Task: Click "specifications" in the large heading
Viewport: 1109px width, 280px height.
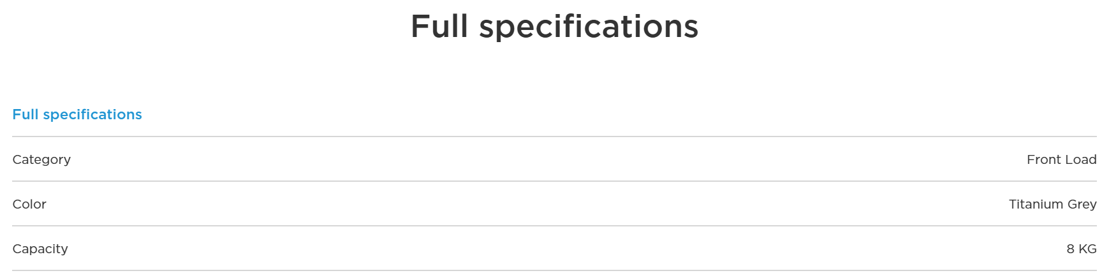Action: (x=589, y=27)
